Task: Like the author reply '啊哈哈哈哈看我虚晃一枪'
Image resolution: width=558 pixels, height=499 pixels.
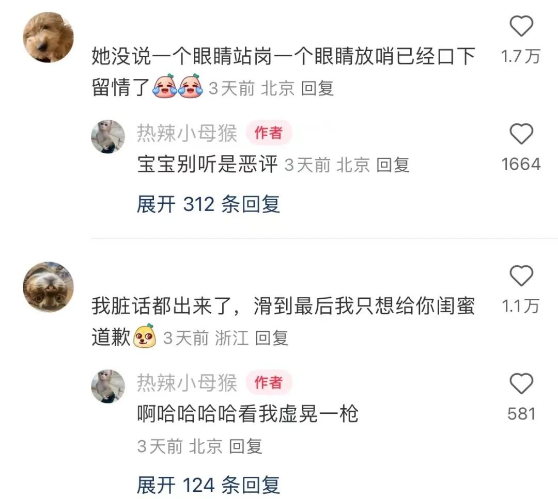Action: pos(521,383)
